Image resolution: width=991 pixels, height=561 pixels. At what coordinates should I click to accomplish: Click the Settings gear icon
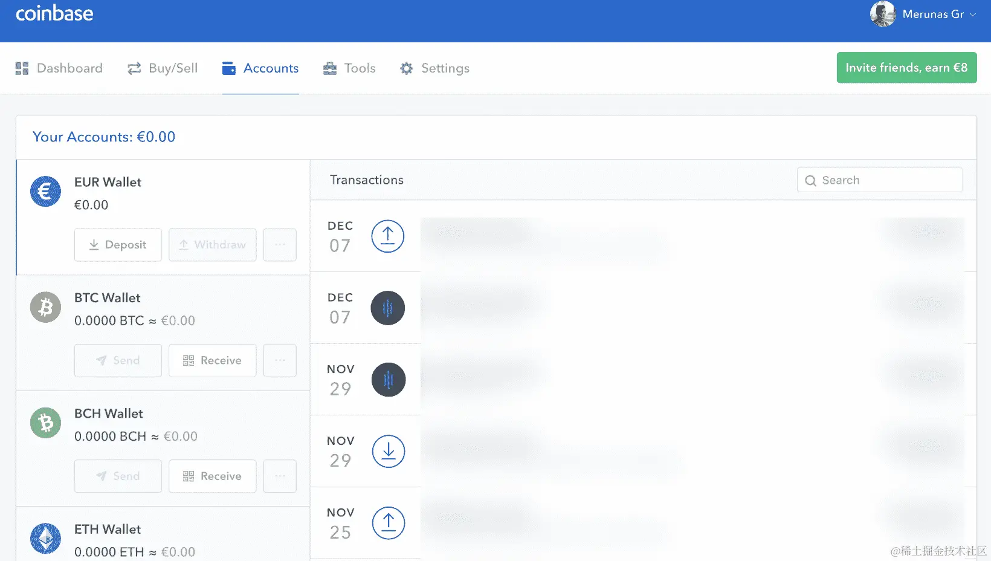tap(407, 68)
